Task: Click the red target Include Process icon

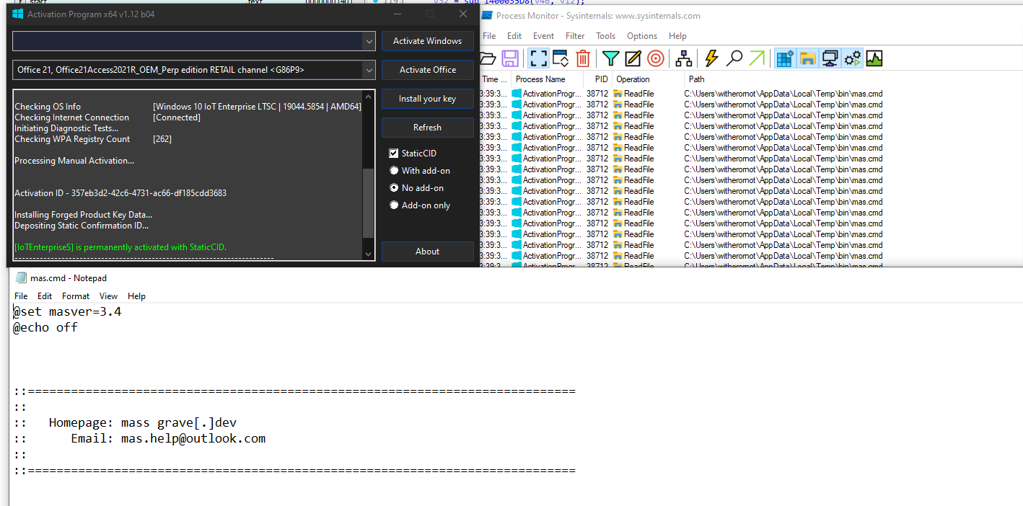Action: click(656, 58)
